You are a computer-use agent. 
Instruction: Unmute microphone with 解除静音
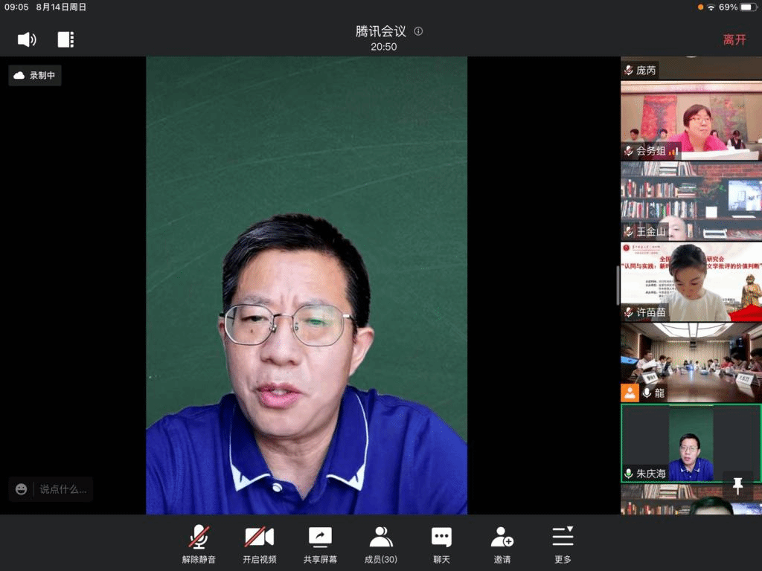pos(199,544)
